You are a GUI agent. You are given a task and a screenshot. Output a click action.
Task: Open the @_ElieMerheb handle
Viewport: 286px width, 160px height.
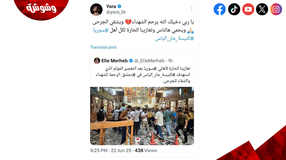149,61
